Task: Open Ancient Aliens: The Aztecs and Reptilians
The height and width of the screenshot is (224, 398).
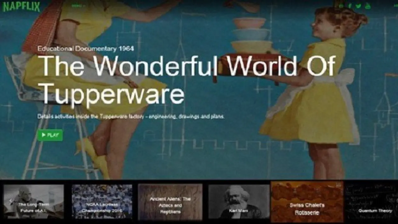Action: pyautogui.click(x=170, y=202)
